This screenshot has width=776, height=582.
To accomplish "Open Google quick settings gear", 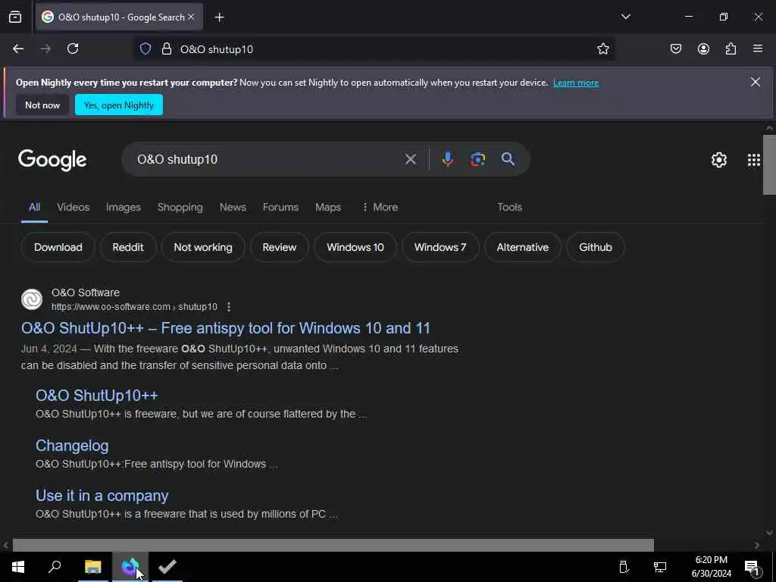I will click(x=718, y=160).
